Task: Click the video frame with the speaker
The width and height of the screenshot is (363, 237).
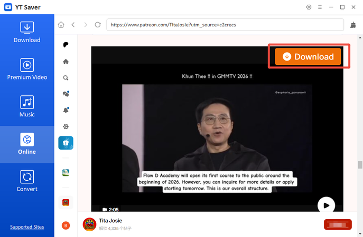Action: tap(217, 138)
